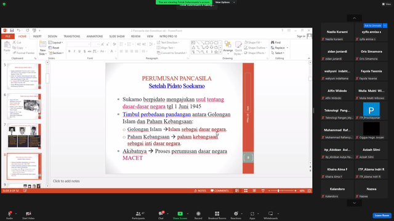
Task: Unmute audio in Zoom toolbar
Action: [9, 215]
